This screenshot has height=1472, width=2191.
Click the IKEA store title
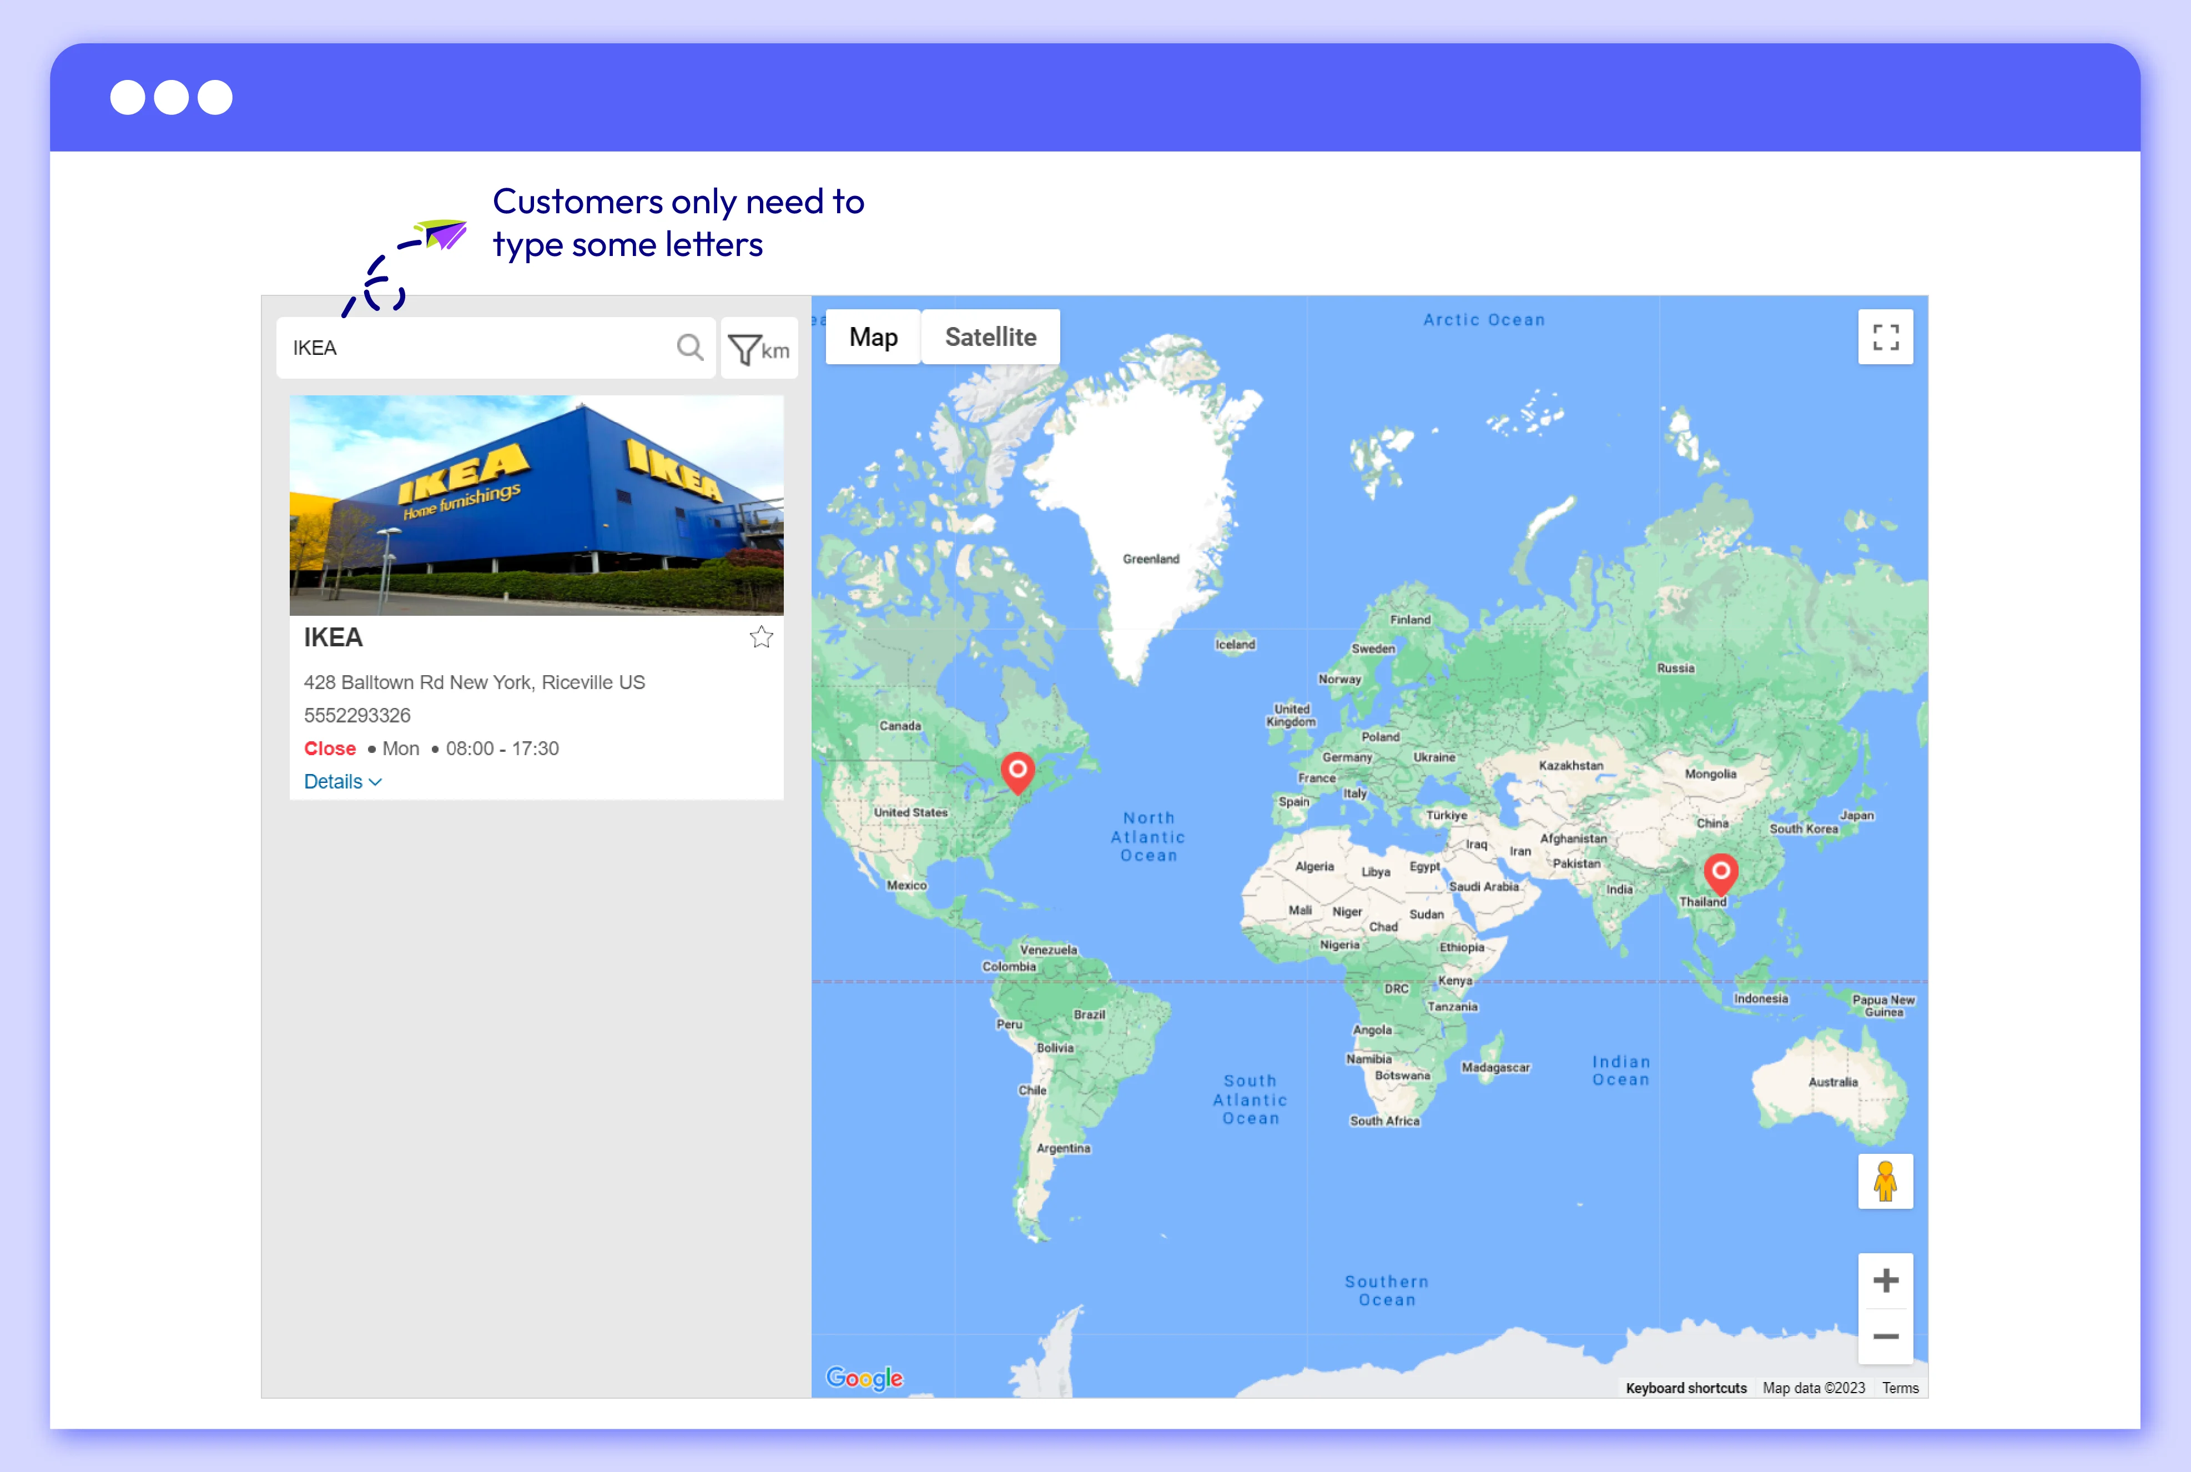click(333, 637)
